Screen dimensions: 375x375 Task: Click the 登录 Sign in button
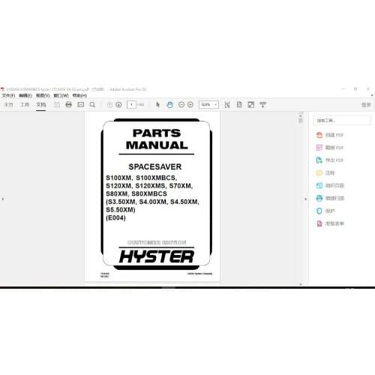[x=366, y=105]
